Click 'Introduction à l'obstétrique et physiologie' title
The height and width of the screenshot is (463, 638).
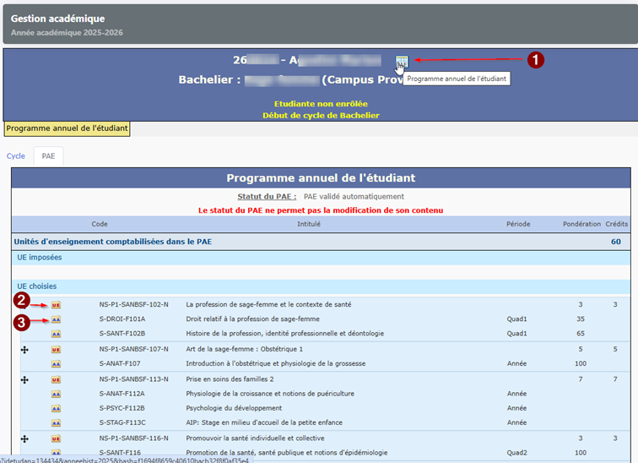coord(275,363)
